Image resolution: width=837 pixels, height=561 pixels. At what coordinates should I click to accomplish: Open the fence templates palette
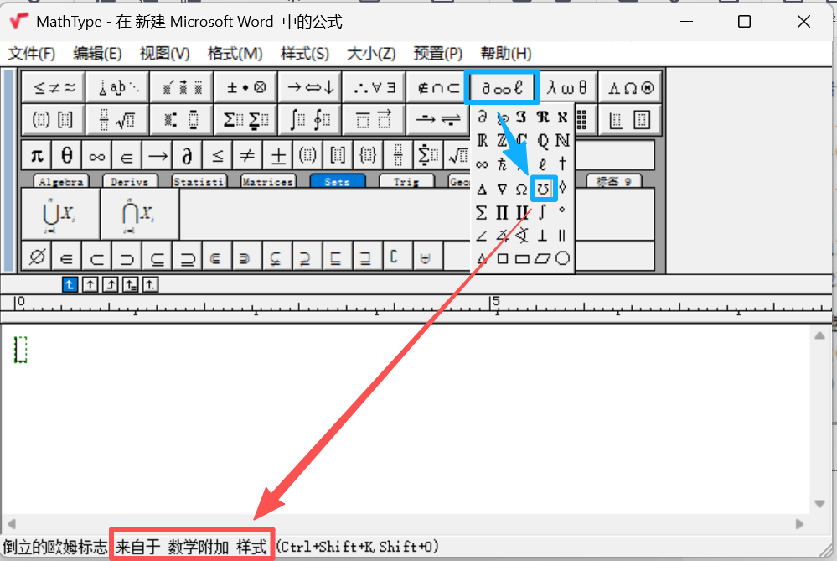coord(54,119)
